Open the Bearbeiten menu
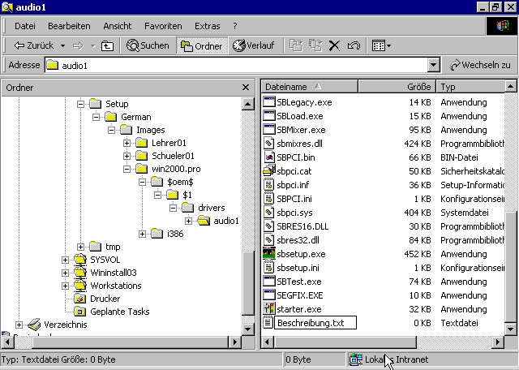The width and height of the screenshot is (519, 370). pyautogui.click(x=69, y=26)
